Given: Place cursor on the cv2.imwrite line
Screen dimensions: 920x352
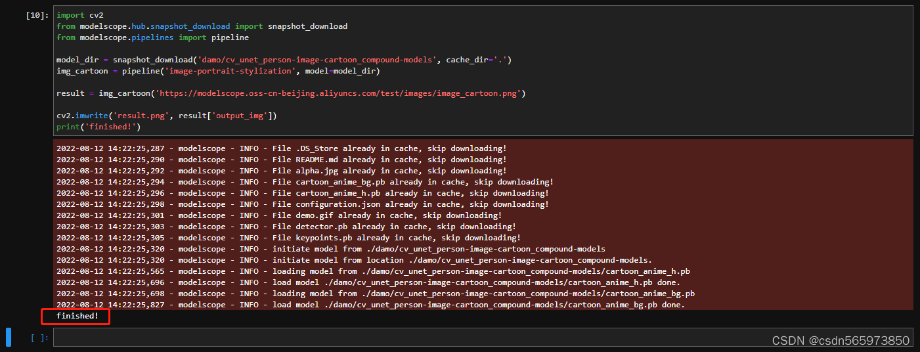Looking at the screenshot, I should tap(167, 116).
